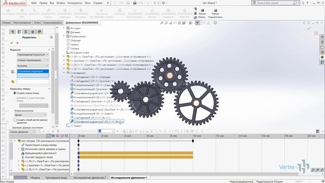This screenshot has width=325, height=183.
Task: Open the DimXpertManager crosshair tab
Action: 32,32
